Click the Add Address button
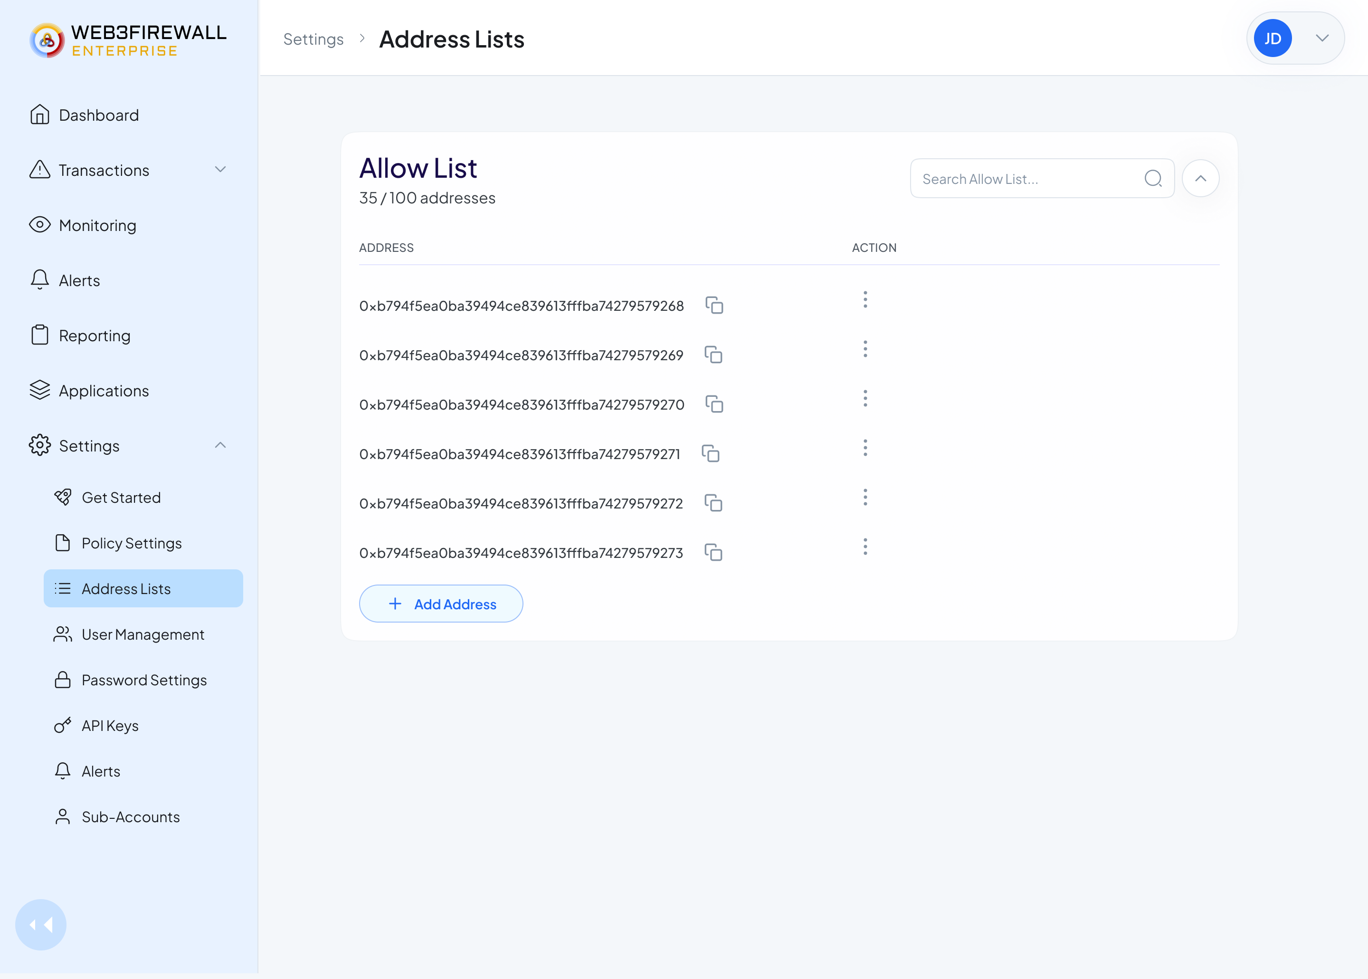Screen dimensions: 1368x979 pos(441,604)
